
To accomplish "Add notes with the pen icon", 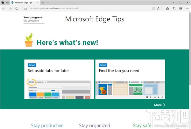I will (174, 8).
